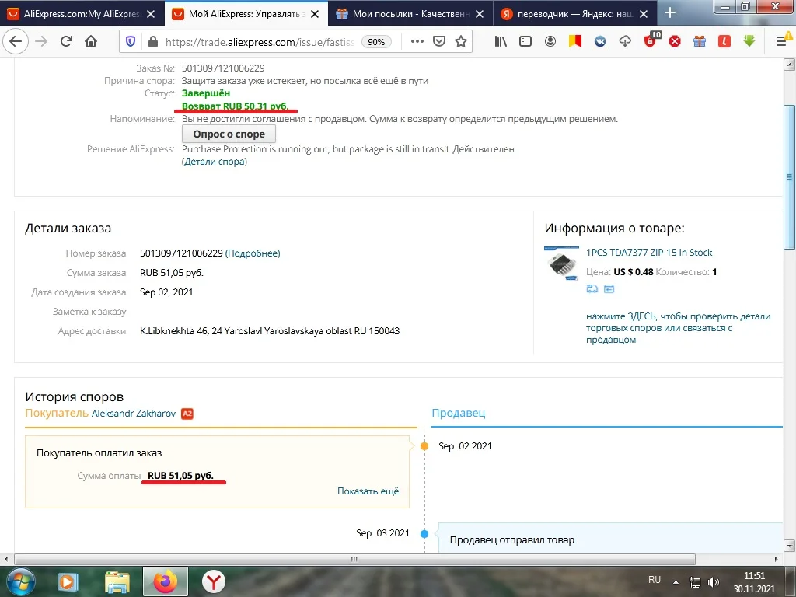
Task: Click the RU language indicator
Action: 655,580
